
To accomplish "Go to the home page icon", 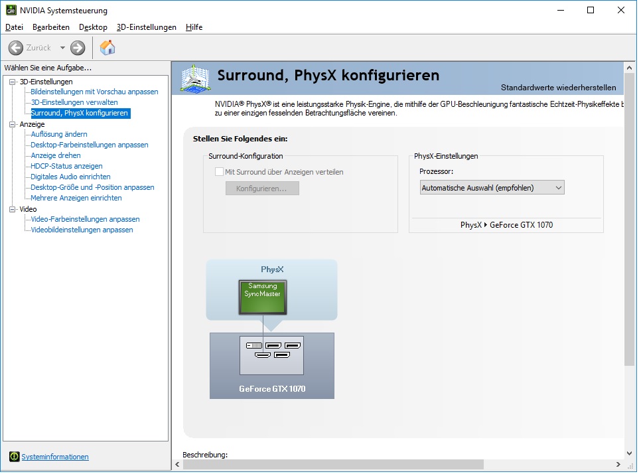I will point(107,48).
